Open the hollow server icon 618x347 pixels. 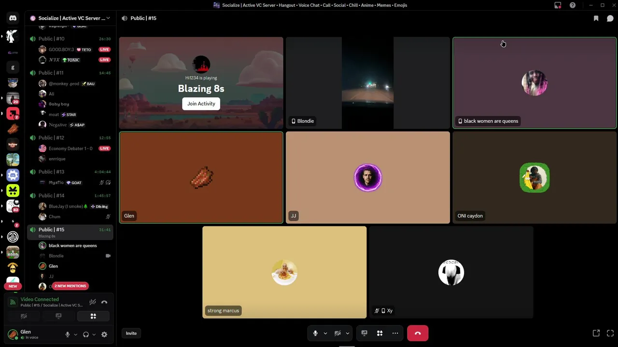tap(13, 144)
